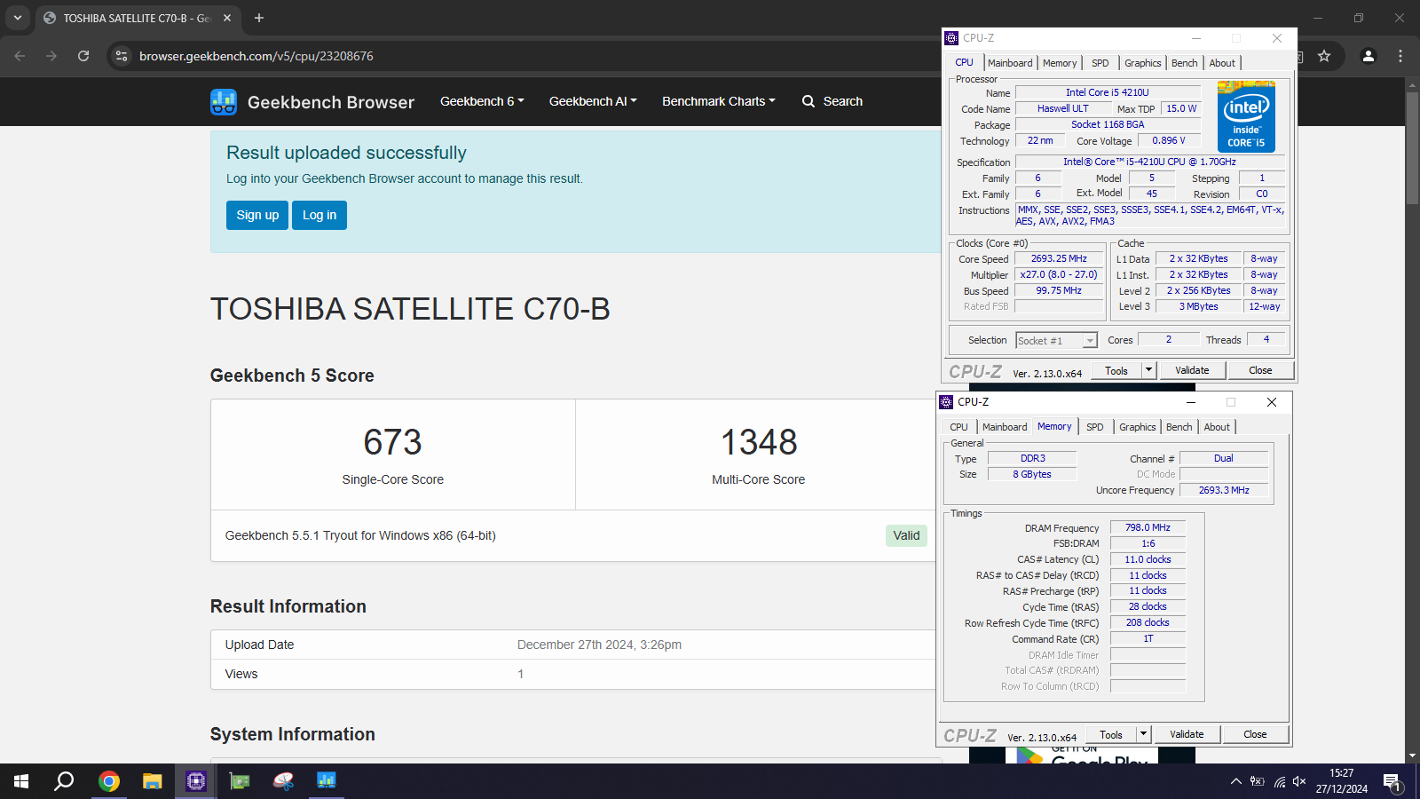Viewport: 1420px width, 799px height.
Task: Click the Geekbench Browser title link
Action: (x=331, y=102)
